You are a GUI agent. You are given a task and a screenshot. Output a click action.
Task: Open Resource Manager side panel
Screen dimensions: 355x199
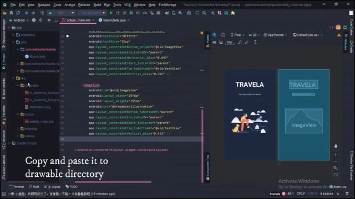[x=4, y=33]
